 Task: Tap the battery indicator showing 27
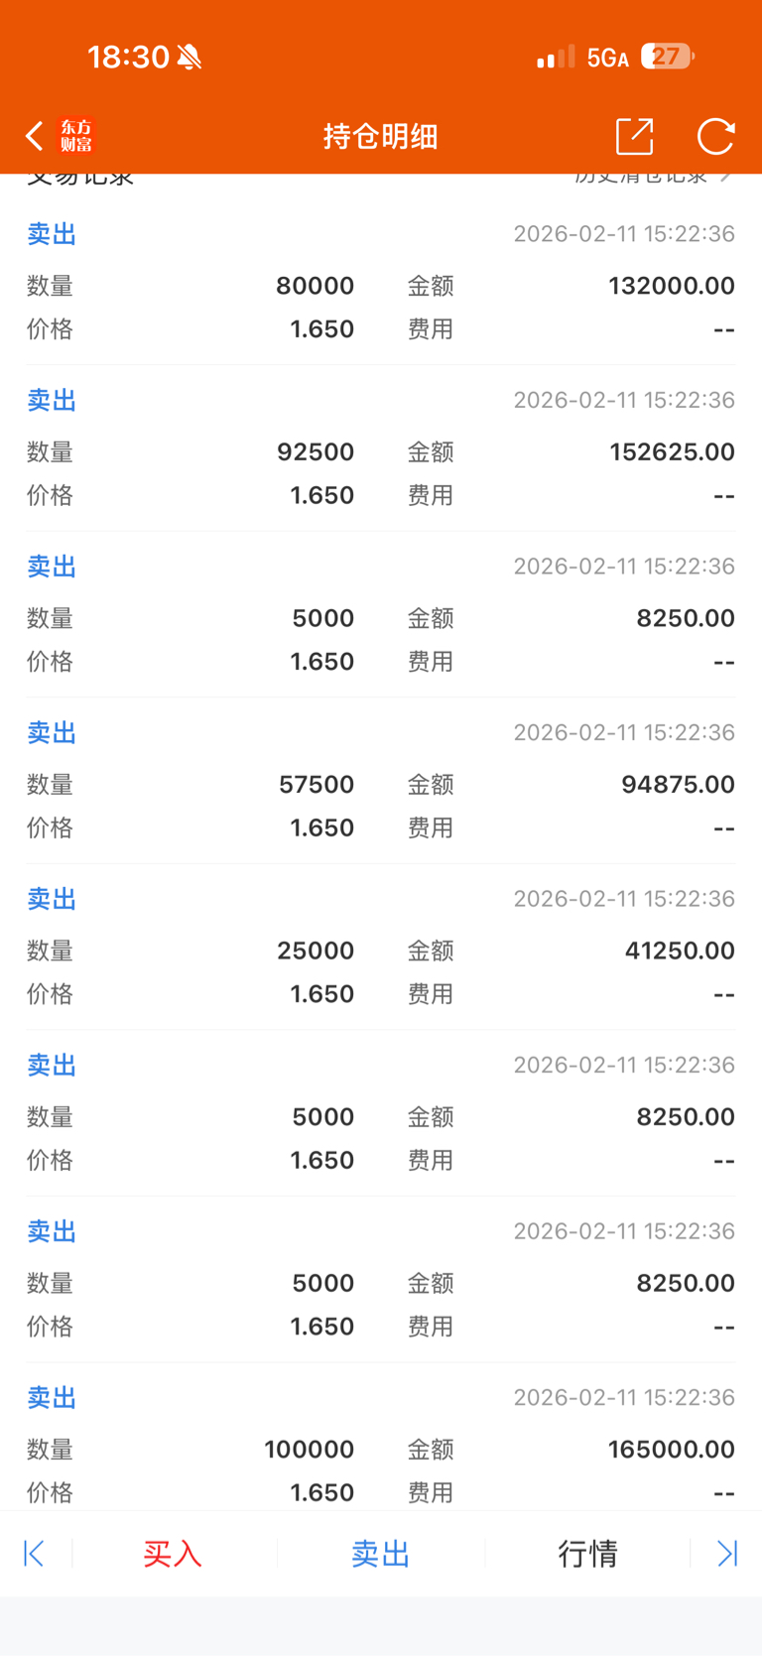(x=667, y=57)
